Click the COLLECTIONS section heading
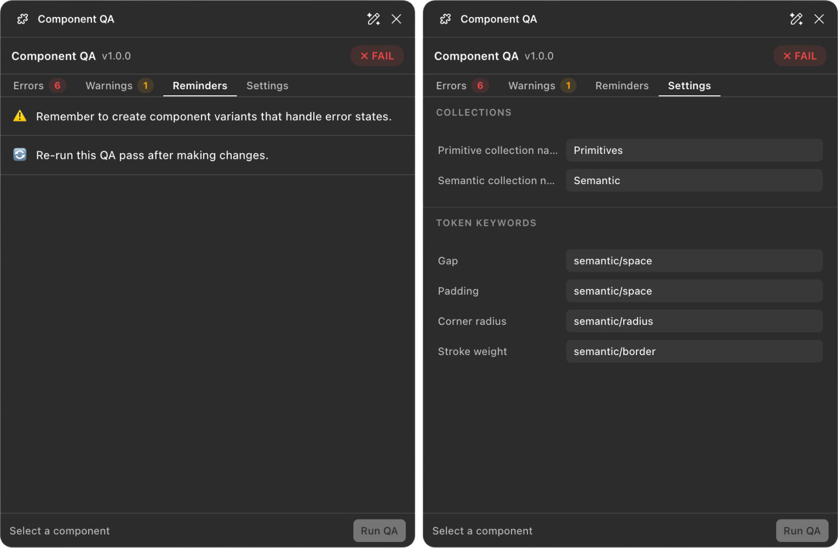The image size is (838, 548). coord(474,112)
